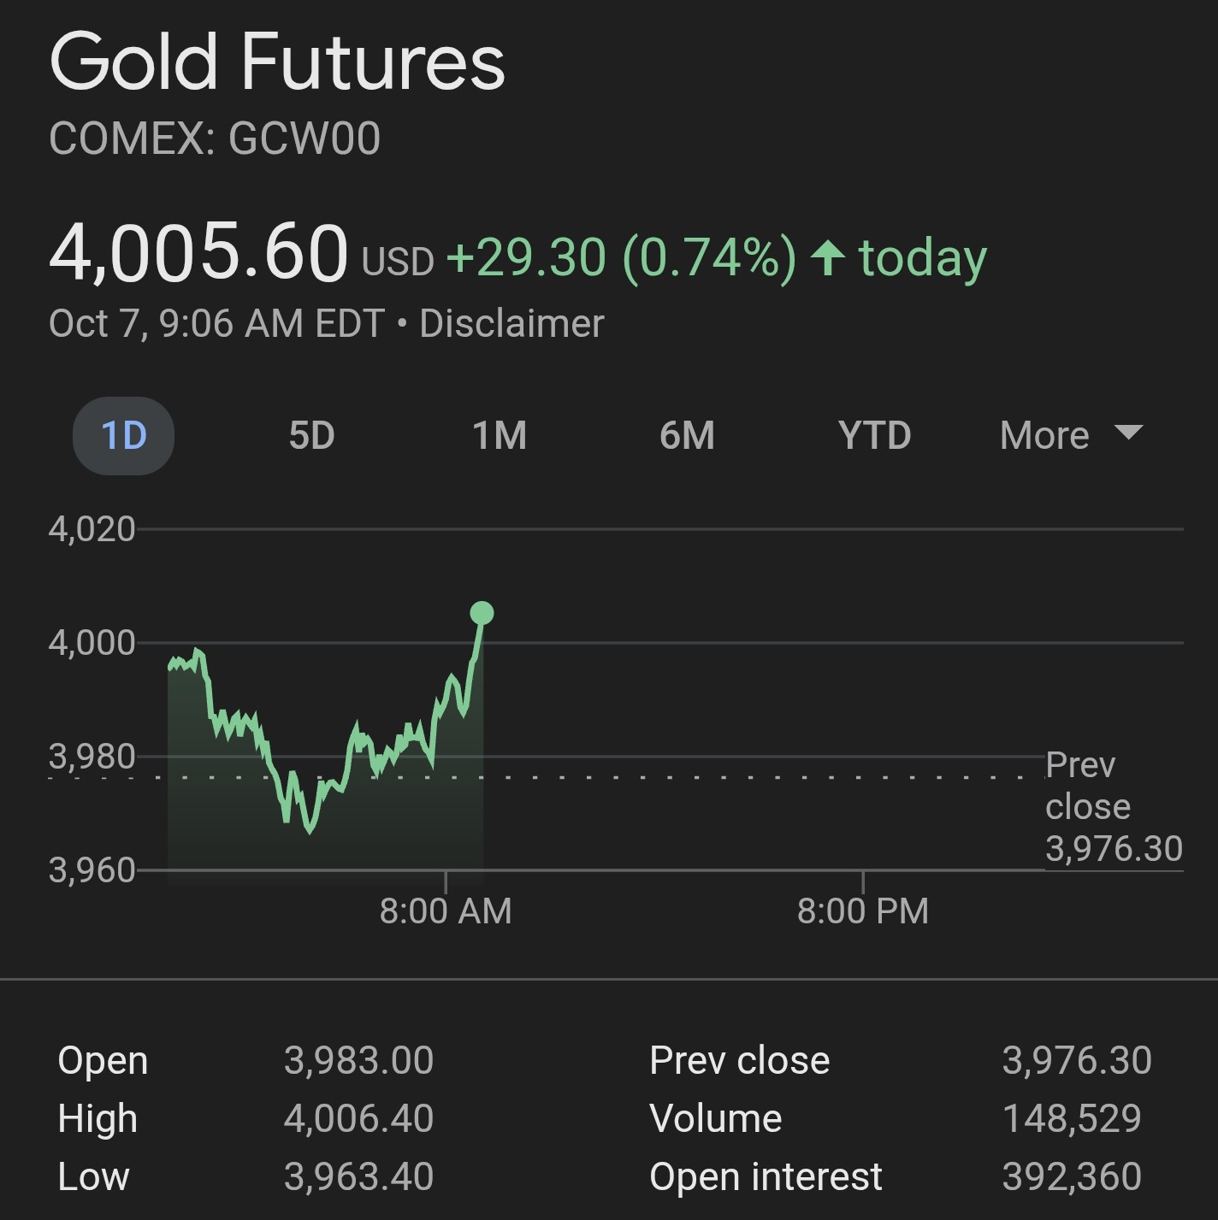Open the Disclaimer link
Screen dimensions: 1218x1220
[x=511, y=324]
